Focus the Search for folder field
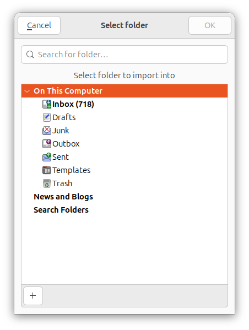 point(124,55)
